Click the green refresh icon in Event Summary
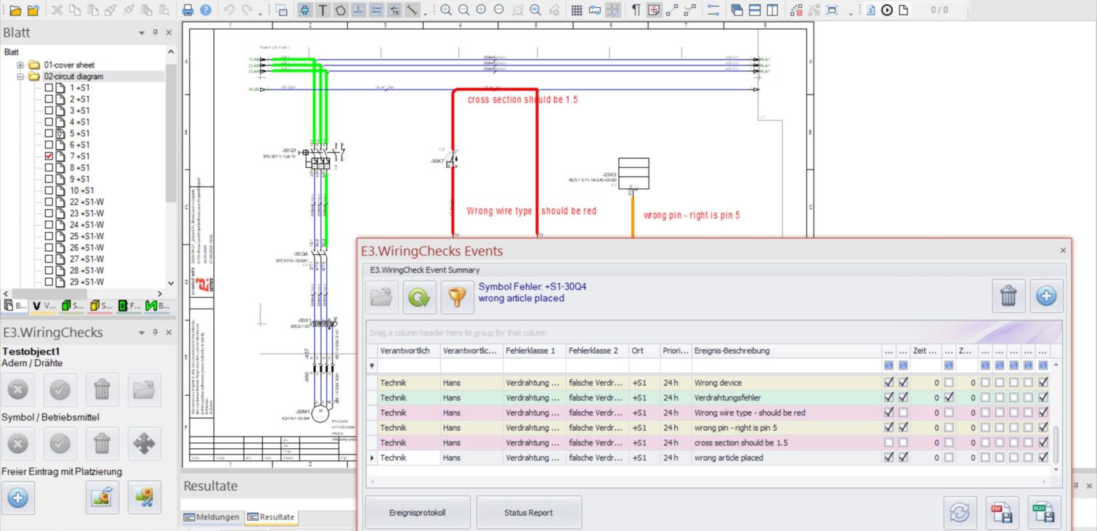The image size is (1097, 531). [x=418, y=296]
